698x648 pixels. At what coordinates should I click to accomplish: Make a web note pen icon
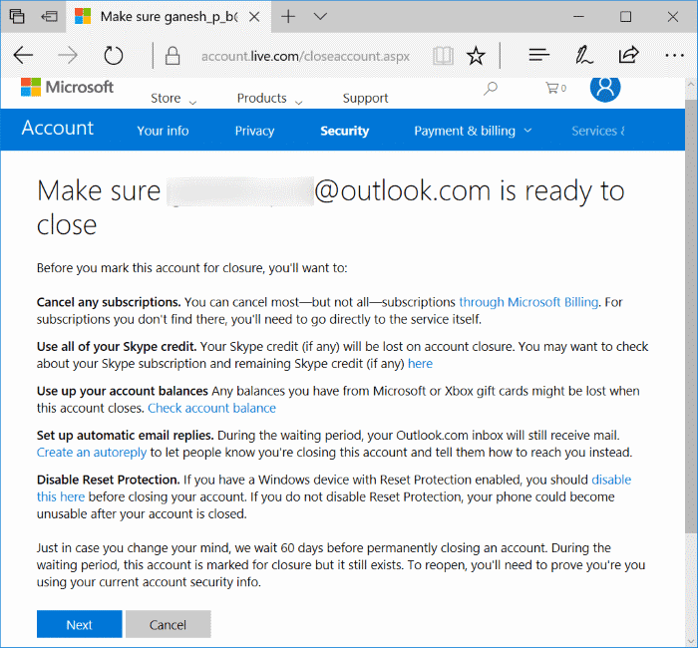pyautogui.click(x=583, y=55)
